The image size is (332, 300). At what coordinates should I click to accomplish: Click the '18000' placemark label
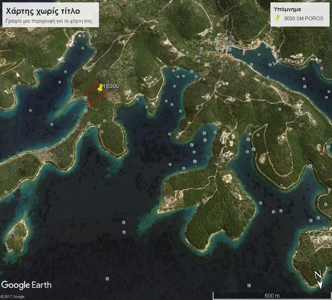[x=111, y=86]
